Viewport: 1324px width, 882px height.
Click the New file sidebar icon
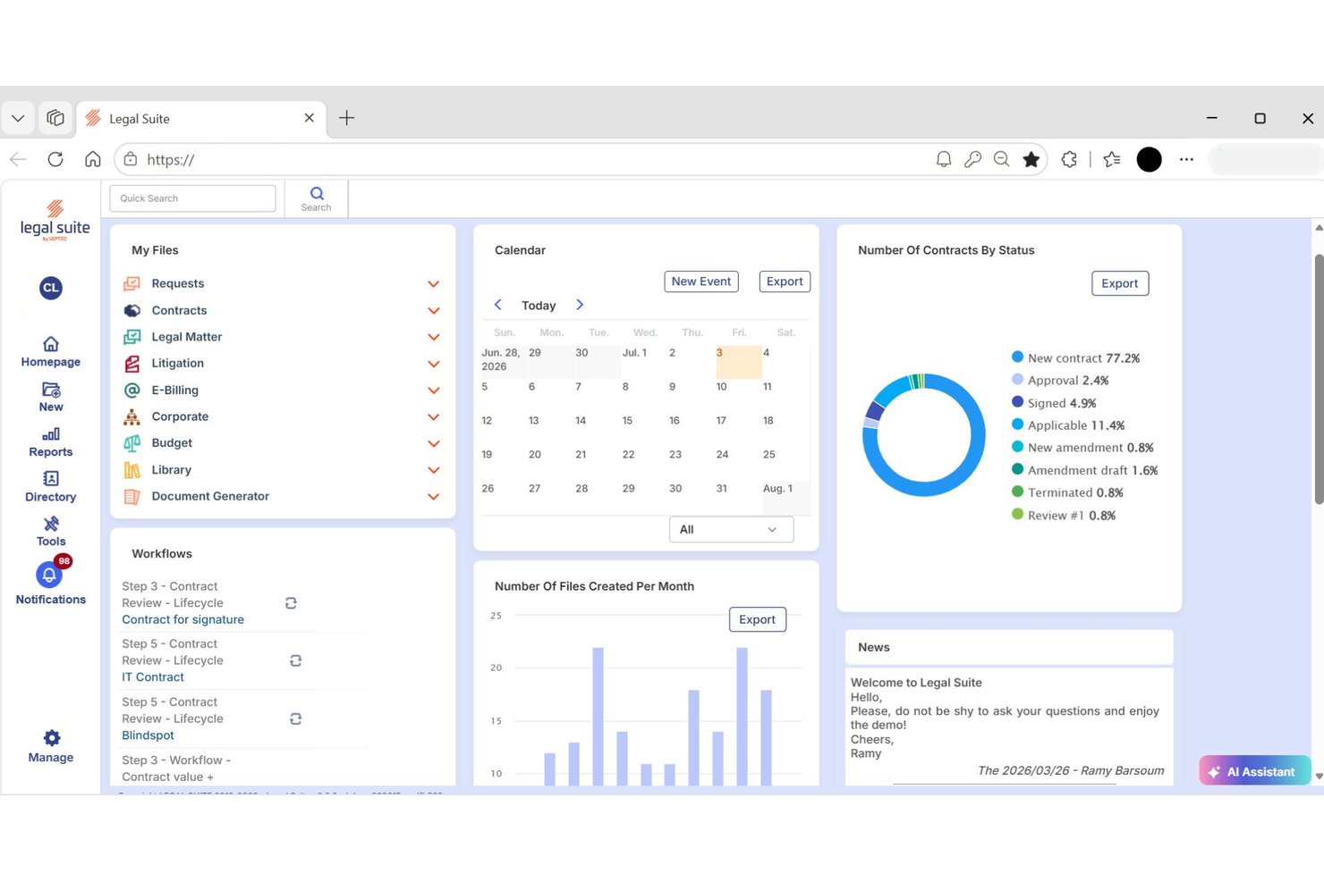pos(51,390)
